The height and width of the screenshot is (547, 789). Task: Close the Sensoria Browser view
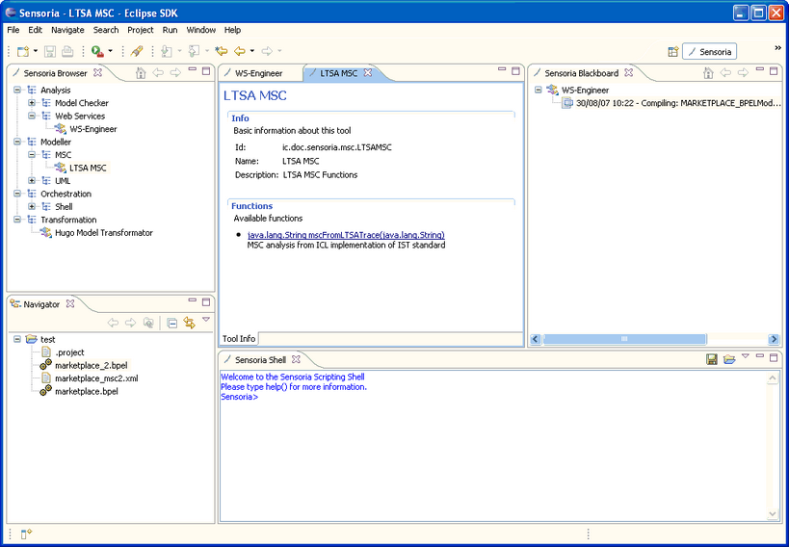point(97,72)
